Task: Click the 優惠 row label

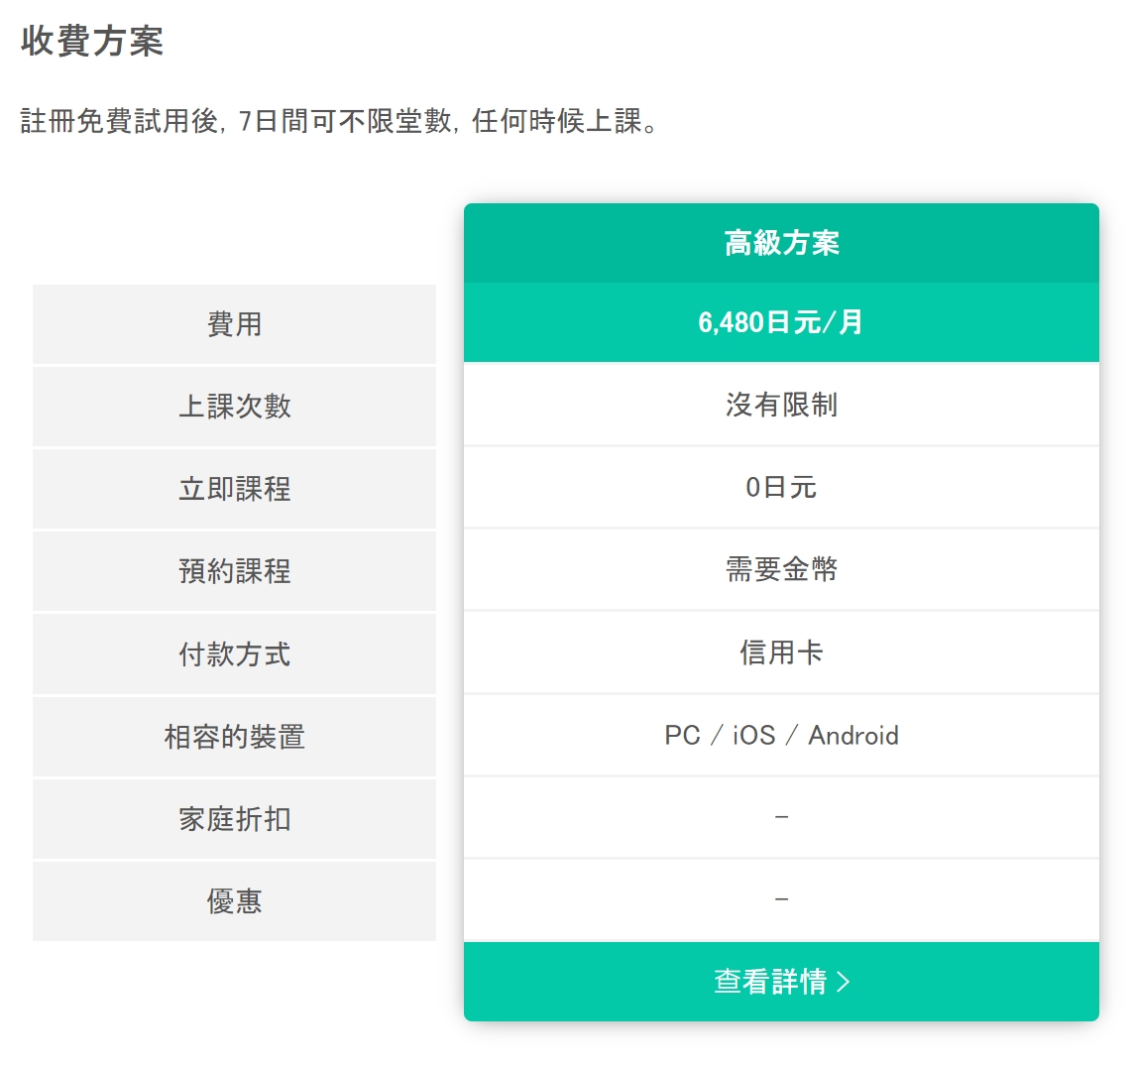Action: pos(234,901)
